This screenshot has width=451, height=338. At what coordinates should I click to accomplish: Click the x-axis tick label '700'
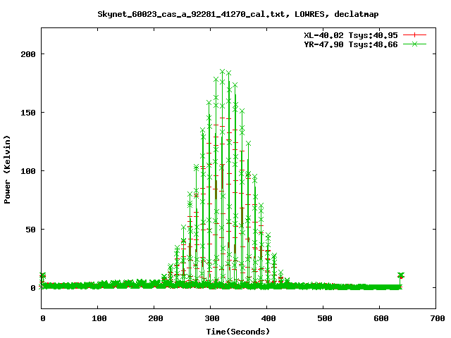click(x=438, y=318)
